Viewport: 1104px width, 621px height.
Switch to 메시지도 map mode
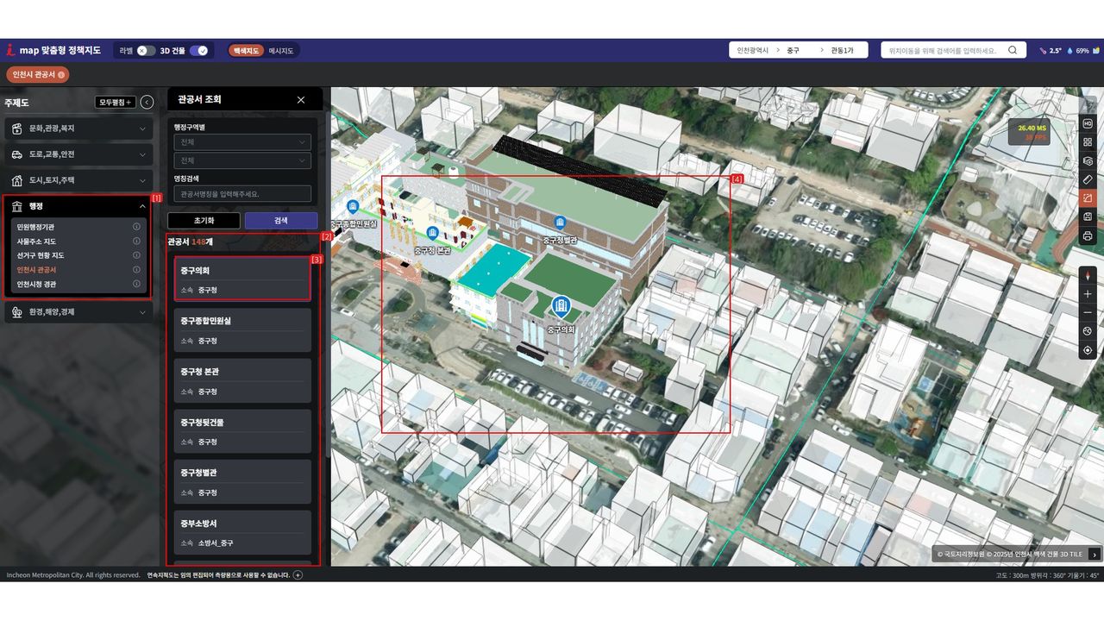coord(281,51)
